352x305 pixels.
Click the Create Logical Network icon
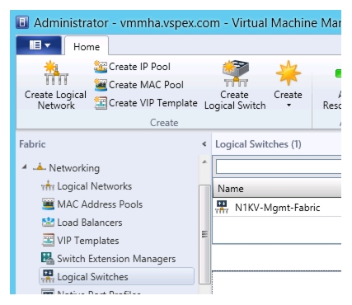pos(56,73)
